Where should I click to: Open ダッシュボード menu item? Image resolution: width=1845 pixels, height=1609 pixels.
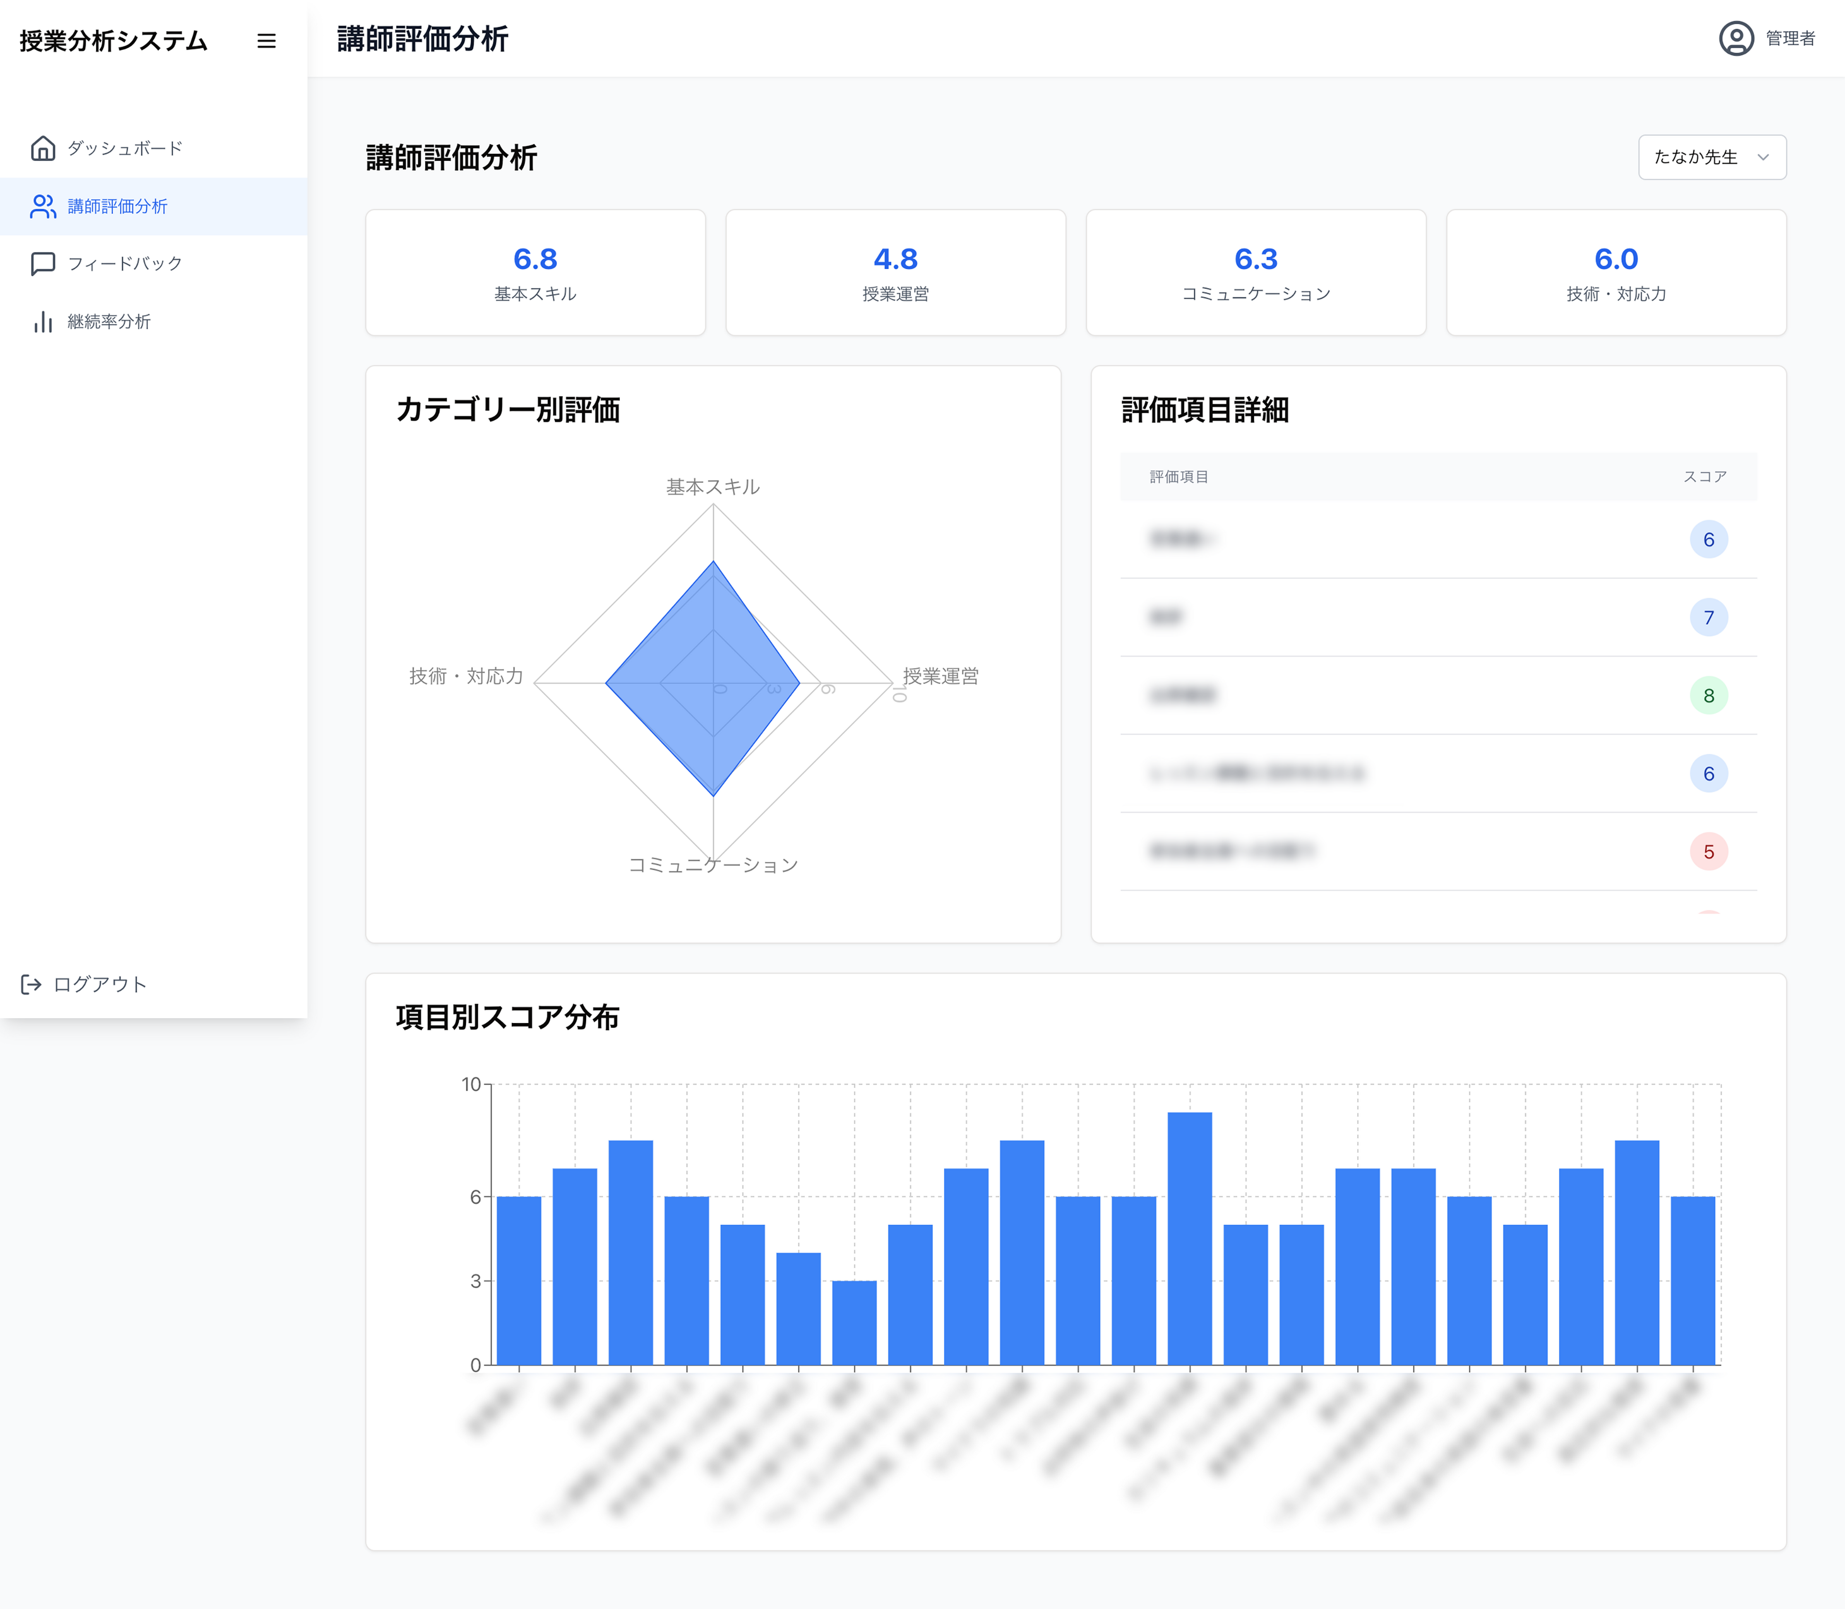coord(125,148)
